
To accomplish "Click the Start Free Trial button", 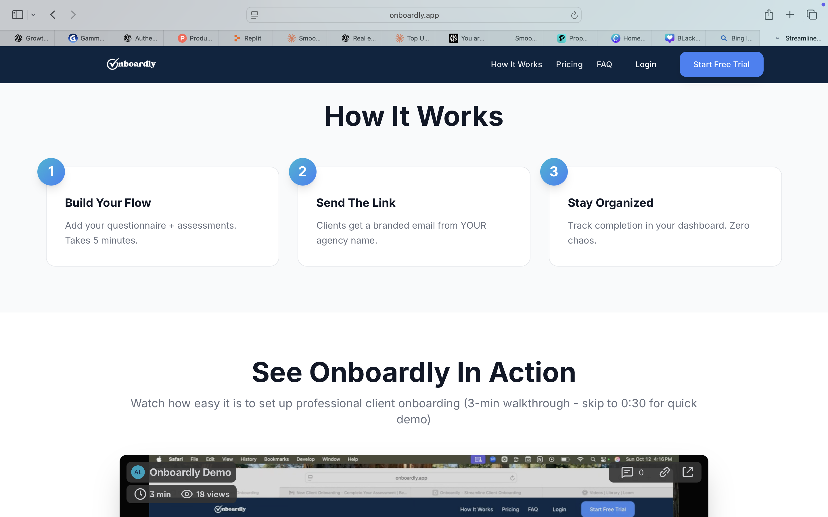I will point(721,64).
